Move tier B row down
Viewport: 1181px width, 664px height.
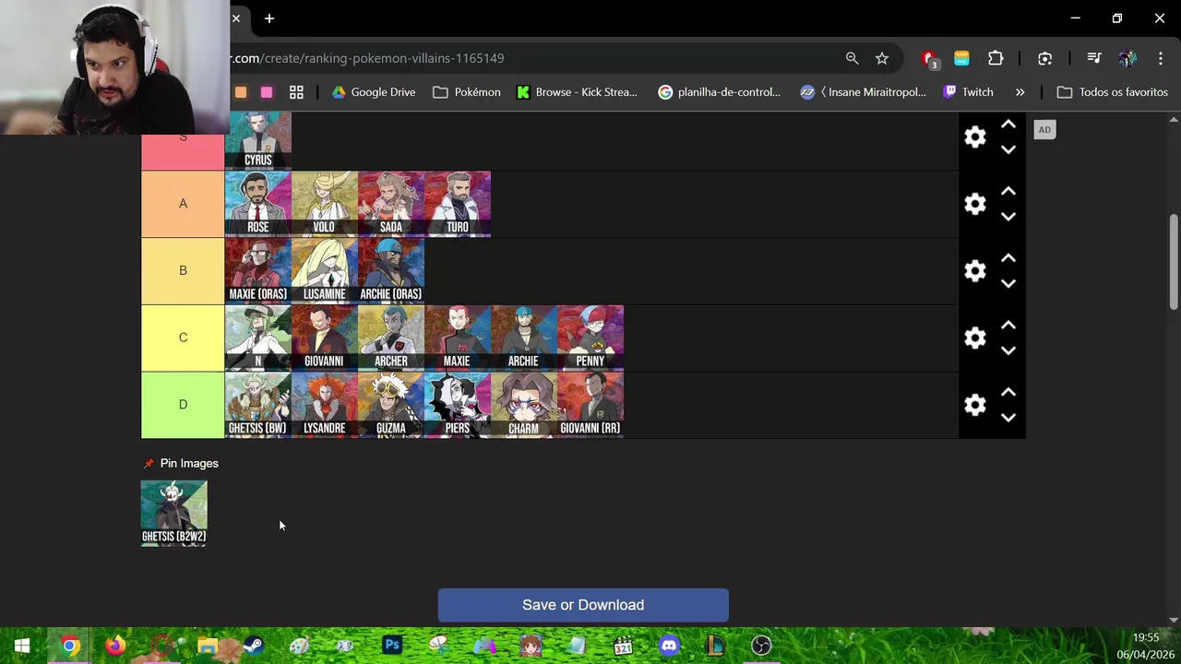(x=1008, y=284)
